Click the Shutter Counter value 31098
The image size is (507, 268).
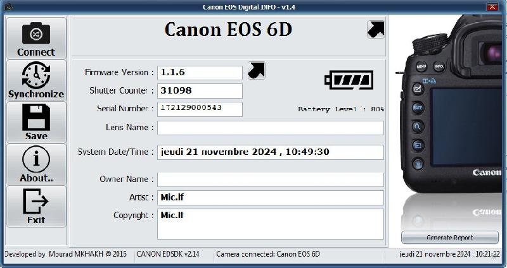pyautogui.click(x=200, y=91)
